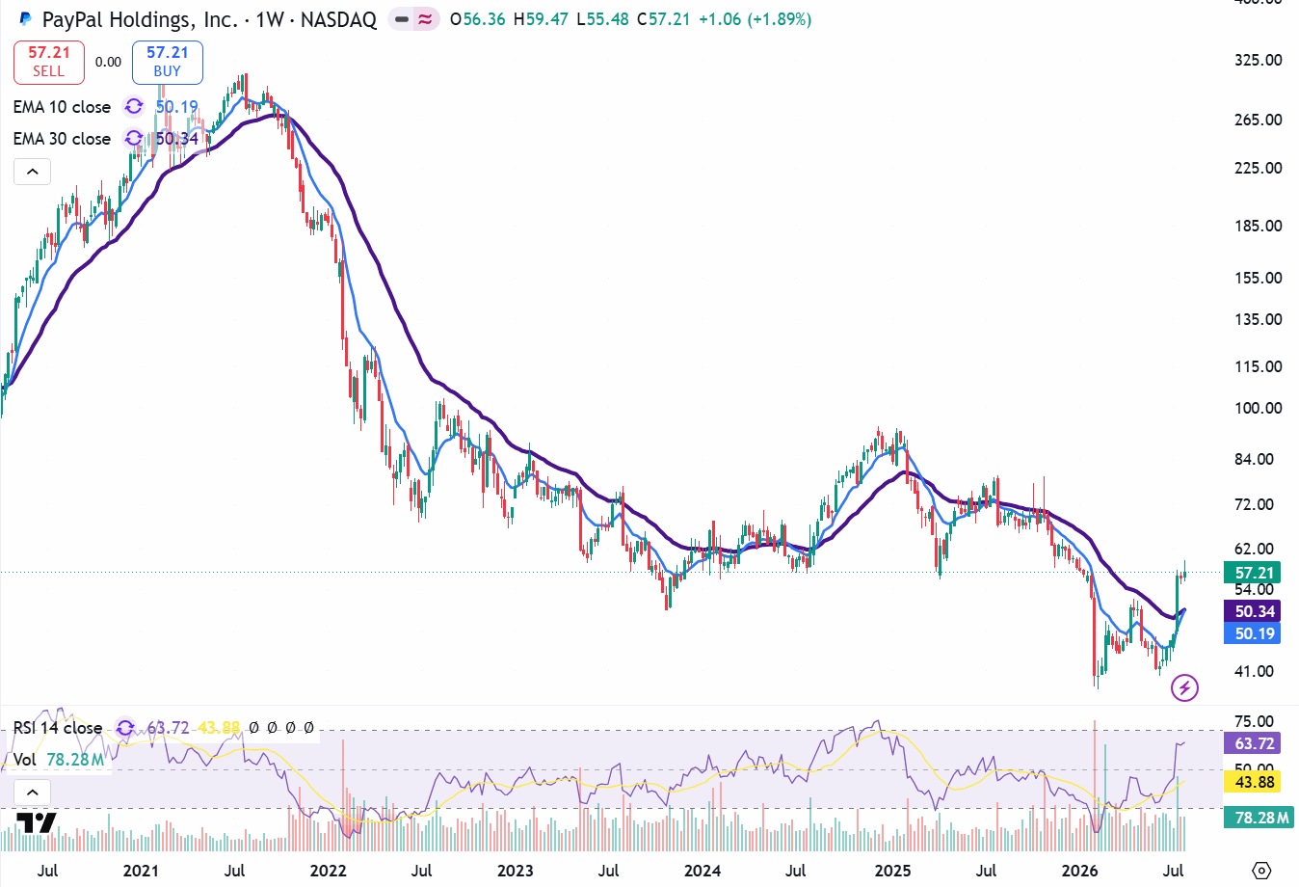
Task: Click the dark purple 50.34 price-scale tag
Action: 1252,611
